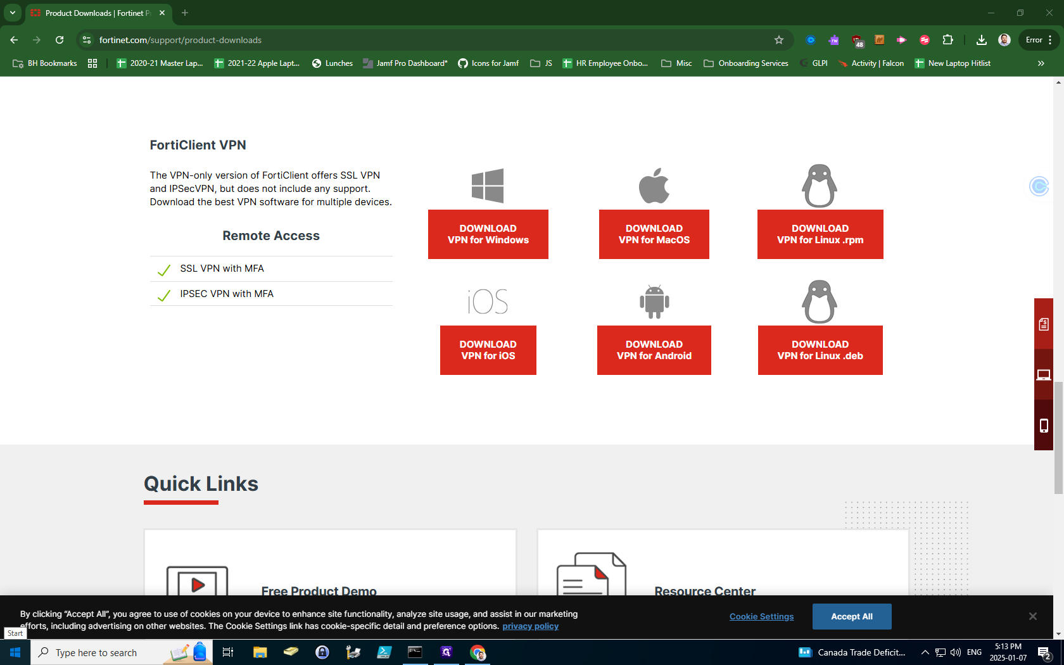The height and width of the screenshot is (665, 1064).
Task: Open New Laptop Hitlist bookmark
Action: point(953,63)
